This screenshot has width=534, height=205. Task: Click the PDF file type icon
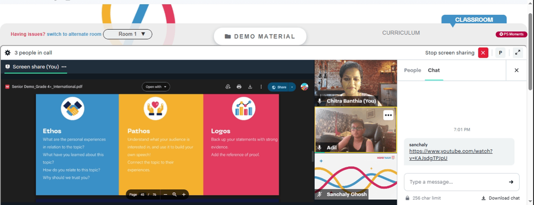pyautogui.click(x=7, y=87)
